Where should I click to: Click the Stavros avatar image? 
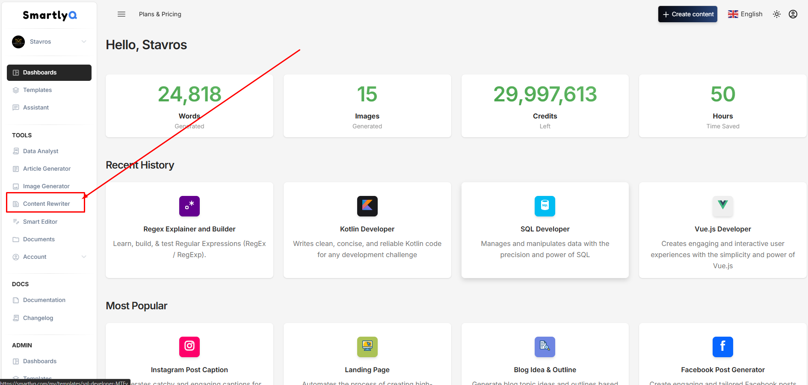coord(18,41)
